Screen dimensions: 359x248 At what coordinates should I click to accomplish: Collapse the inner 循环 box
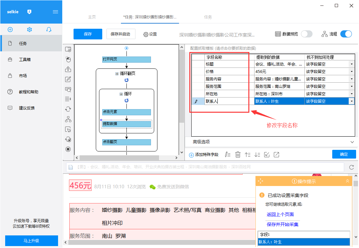(x=121, y=94)
